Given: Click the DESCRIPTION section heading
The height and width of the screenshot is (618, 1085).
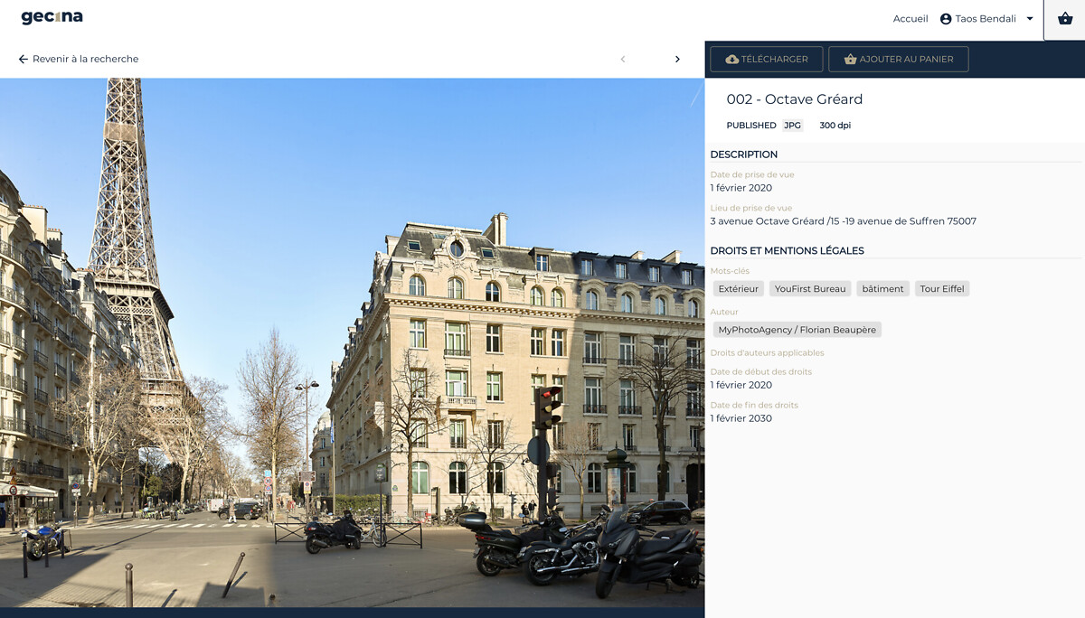Looking at the screenshot, I should point(744,154).
